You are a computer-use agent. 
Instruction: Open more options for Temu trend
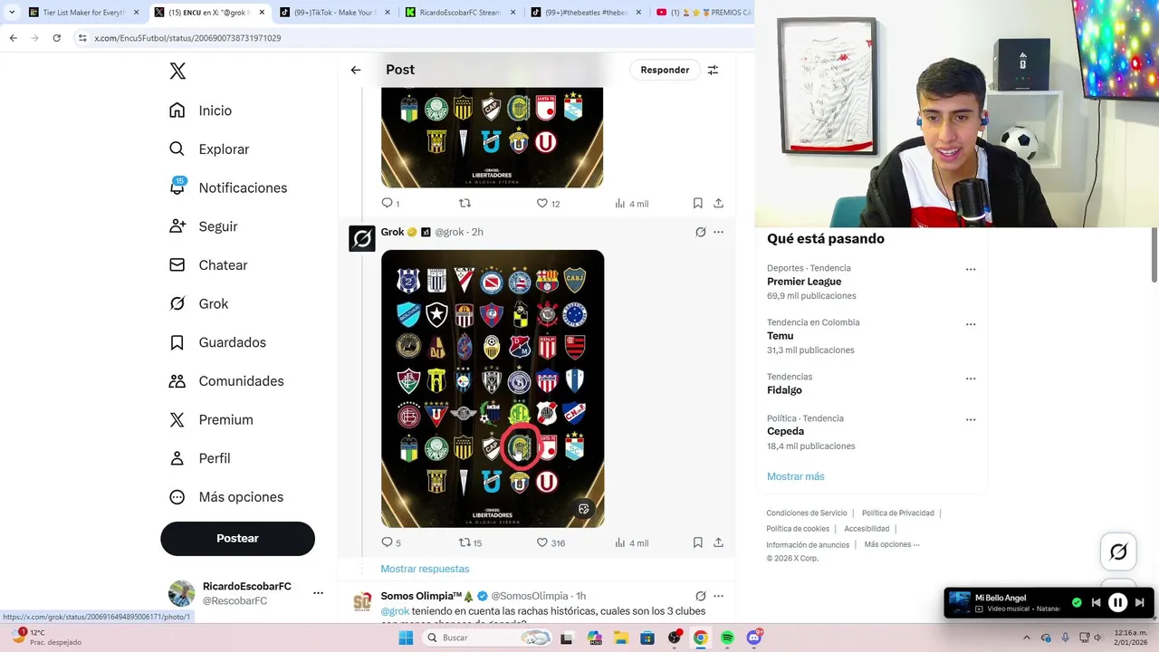point(971,323)
